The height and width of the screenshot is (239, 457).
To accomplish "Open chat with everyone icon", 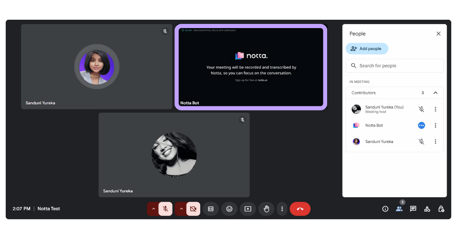I will tap(413, 209).
